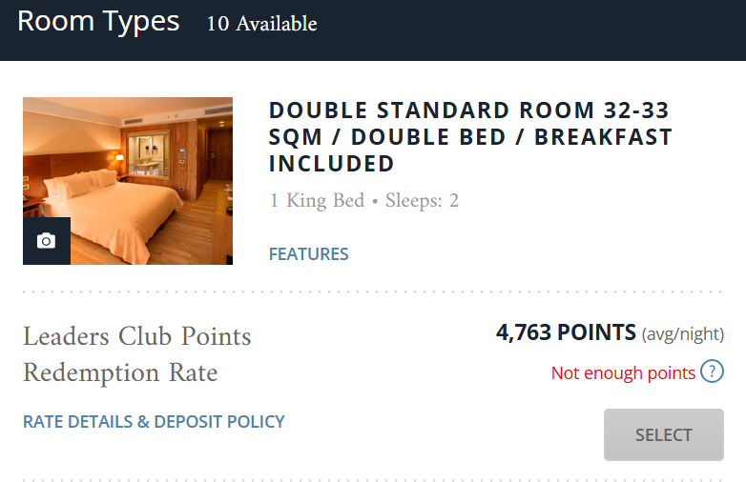
Task: Click the 4,763 POINTS price
Action: [x=566, y=332]
